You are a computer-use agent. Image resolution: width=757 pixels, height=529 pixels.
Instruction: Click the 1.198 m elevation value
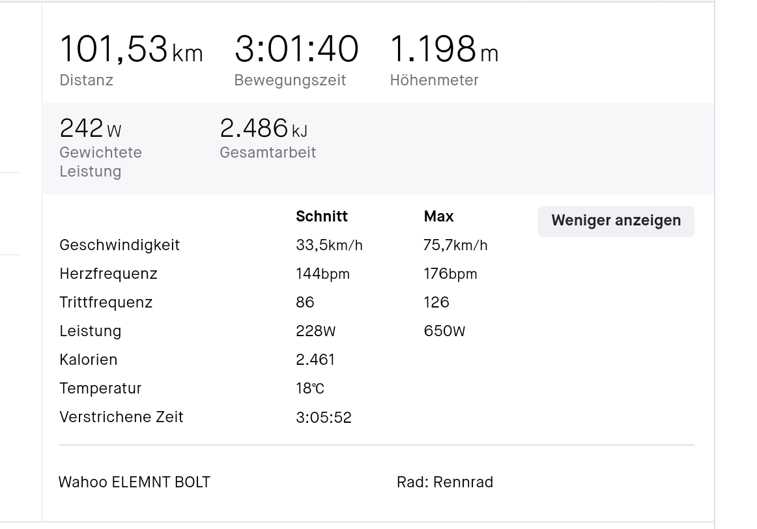click(x=444, y=50)
